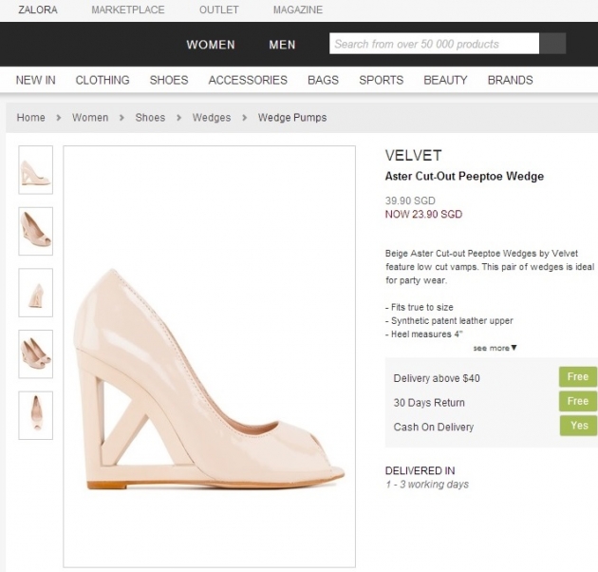Select the fourth pair-of-shoes thumbnail

[x=36, y=353]
